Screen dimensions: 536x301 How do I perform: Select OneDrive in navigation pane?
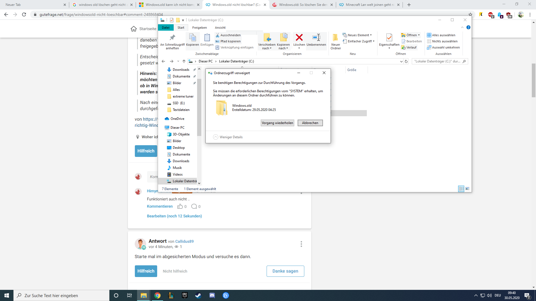[x=178, y=119]
